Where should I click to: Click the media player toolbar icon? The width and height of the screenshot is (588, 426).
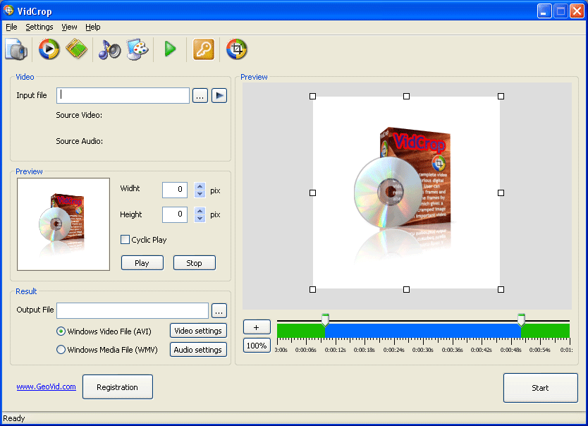pyautogui.click(x=49, y=49)
